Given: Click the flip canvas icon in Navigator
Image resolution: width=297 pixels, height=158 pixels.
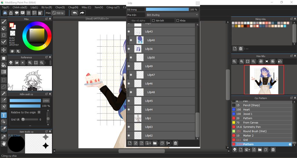Looking at the screenshot, I should tap(280, 61).
